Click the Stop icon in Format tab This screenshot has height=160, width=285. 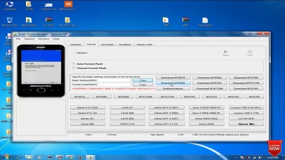click(x=250, y=53)
